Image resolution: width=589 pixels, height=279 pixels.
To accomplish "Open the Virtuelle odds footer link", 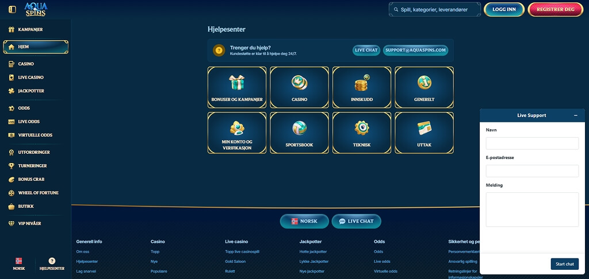I will (x=386, y=271).
